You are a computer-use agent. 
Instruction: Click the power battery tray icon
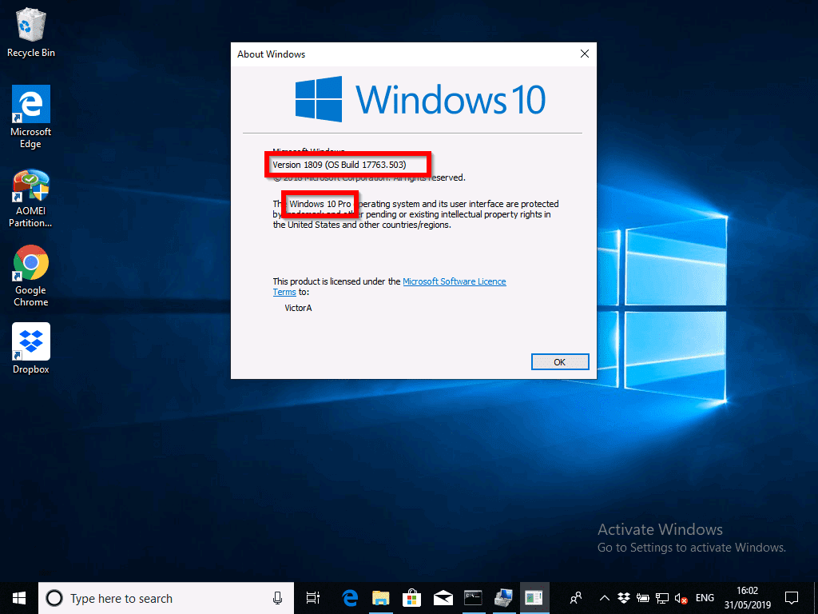click(643, 598)
